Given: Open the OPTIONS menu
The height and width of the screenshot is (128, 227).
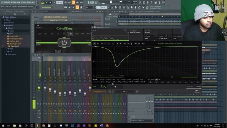Looking at the screenshot, I should 24,2.
